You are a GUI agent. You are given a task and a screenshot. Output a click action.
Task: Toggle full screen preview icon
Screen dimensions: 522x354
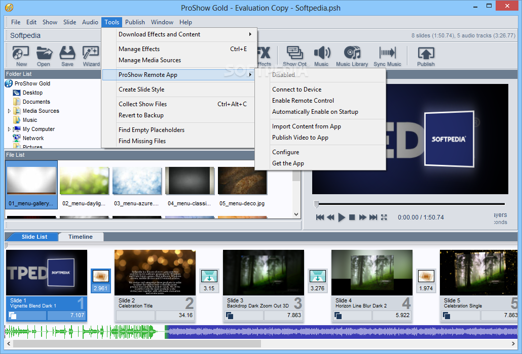click(x=384, y=217)
